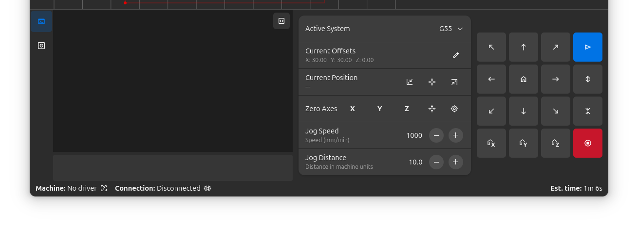Home the Z axis
The height and width of the screenshot is (229, 638).
[x=555, y=143]
